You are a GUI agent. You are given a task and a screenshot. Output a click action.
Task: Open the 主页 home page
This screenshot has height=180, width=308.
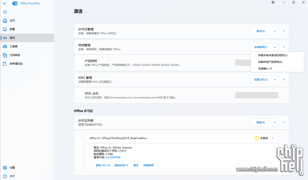(27, 20)
